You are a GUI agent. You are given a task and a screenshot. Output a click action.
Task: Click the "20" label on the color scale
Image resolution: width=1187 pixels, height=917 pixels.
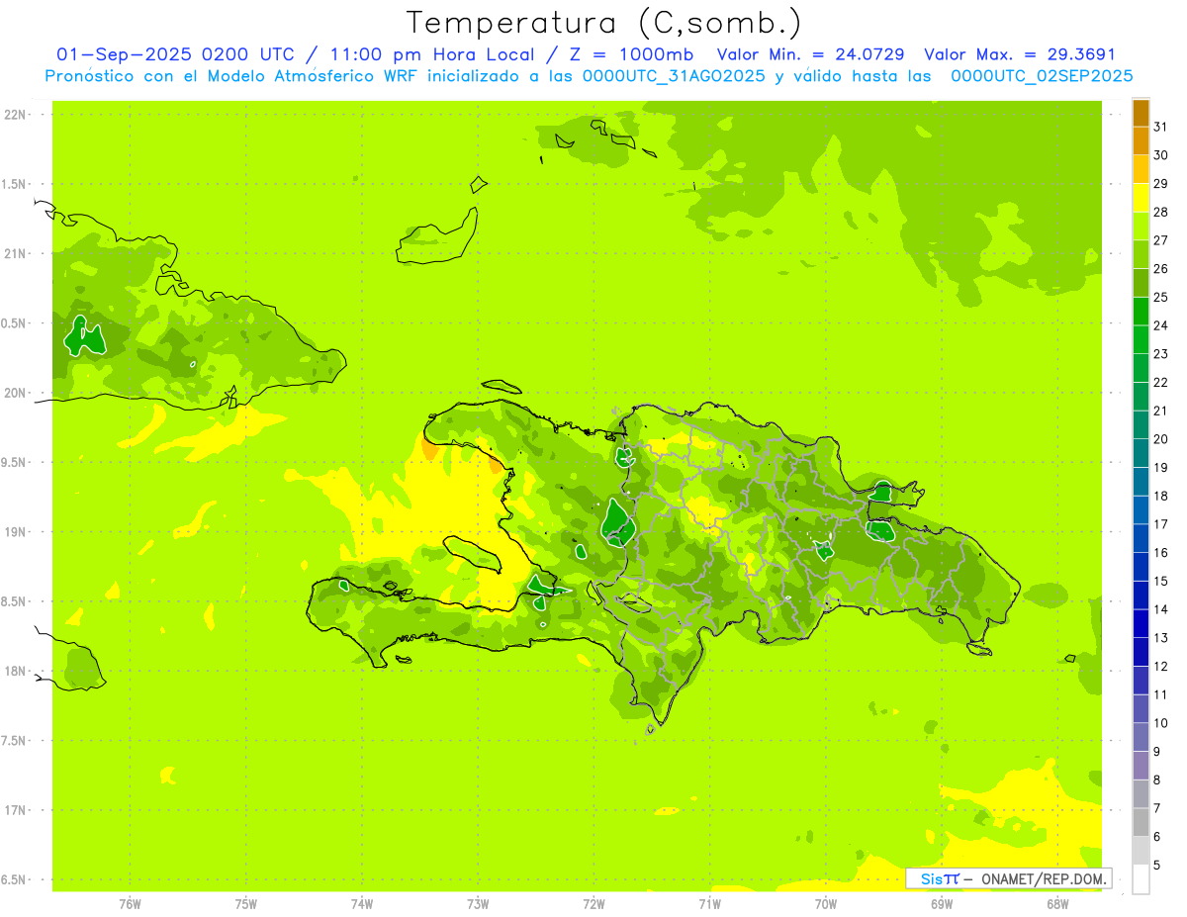point(1161,439)
